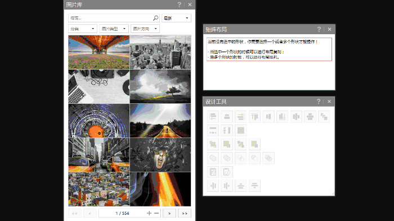This screenshot has width=394, height=221.
Task: Select the align top icon
Action: click(254, 116)
